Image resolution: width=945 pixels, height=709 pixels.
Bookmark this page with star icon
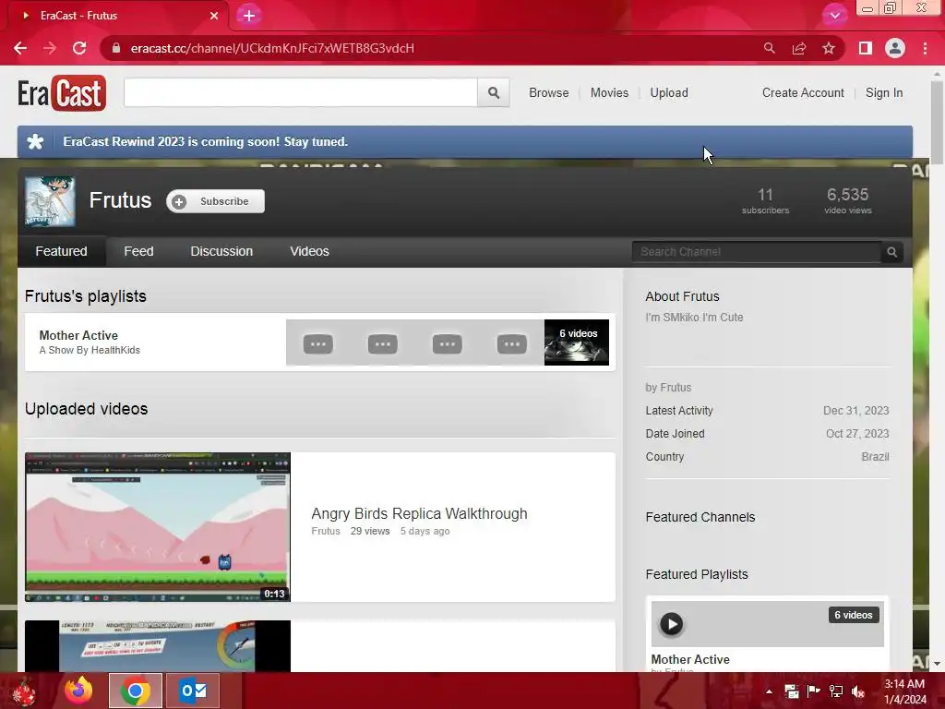[829, 48]
